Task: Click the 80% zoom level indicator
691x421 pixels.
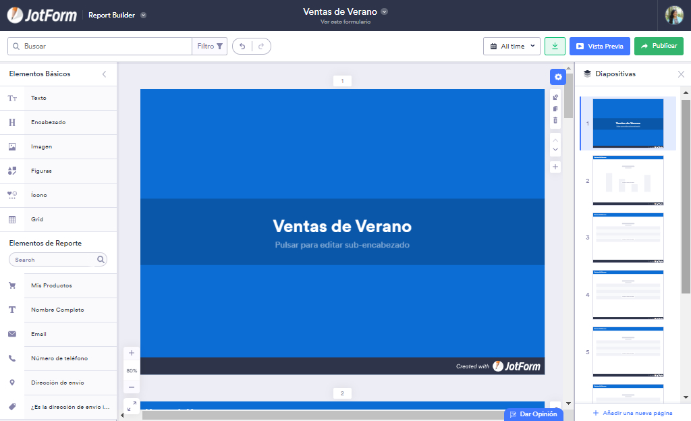Action: point(132,371)
